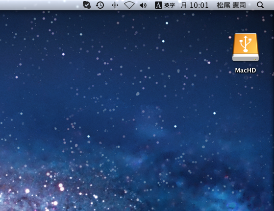The height and width of the screenshot is (211, 274).
Task: Expand the 松尾 憲司 user switching menu
Action: pos(231,5)
